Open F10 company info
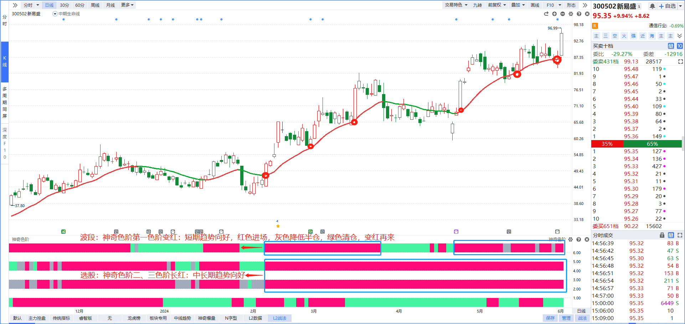The height and width of the screenshot is (324, 685). tap(550, 5)
